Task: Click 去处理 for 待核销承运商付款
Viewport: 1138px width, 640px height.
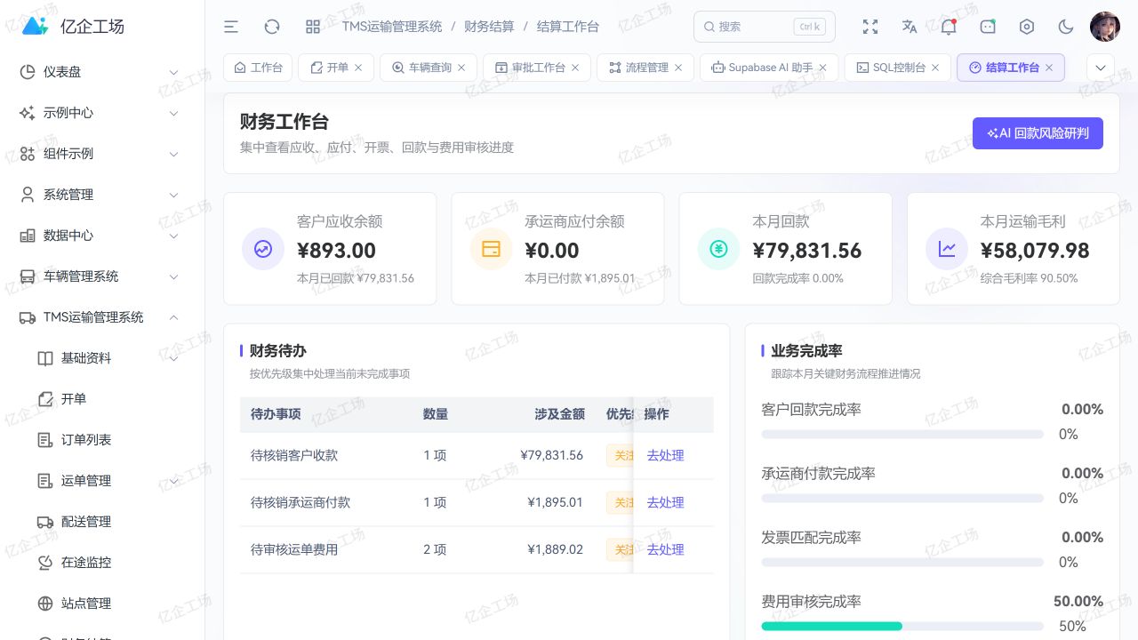Action: [665, 502]
